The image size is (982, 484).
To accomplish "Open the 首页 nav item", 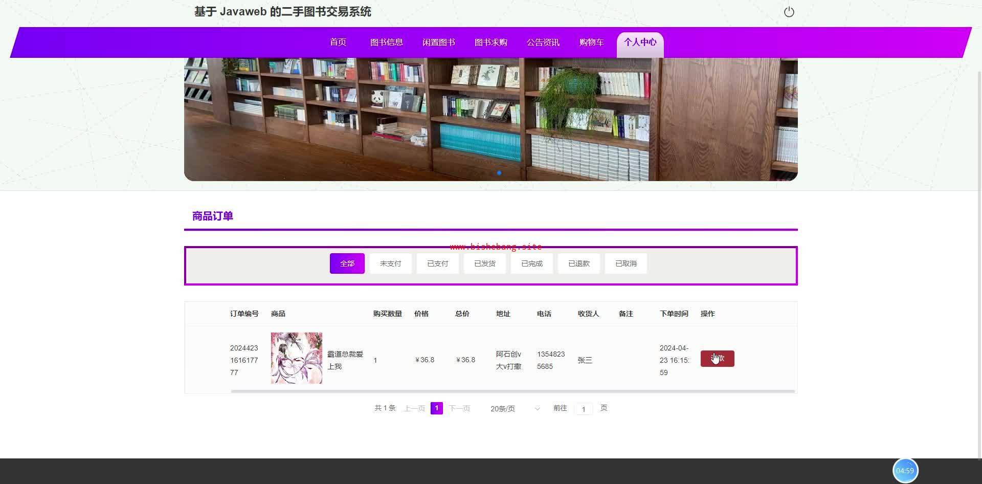I will coord(338,42).
